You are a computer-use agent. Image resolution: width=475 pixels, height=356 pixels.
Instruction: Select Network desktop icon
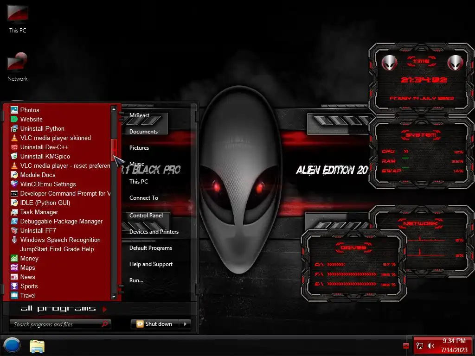(18, 67)
